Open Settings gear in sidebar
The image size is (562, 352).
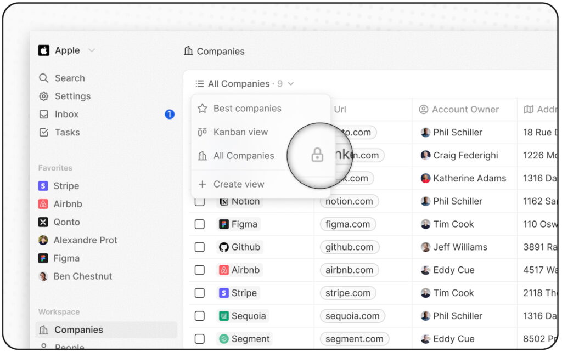pyautogui.click(x=44, y=96)
